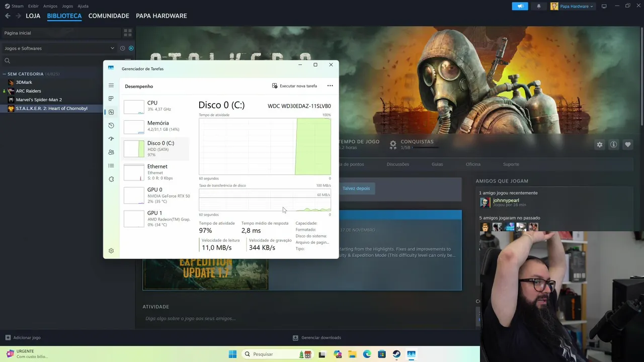Open library collections grid view icon

(128, 33)
